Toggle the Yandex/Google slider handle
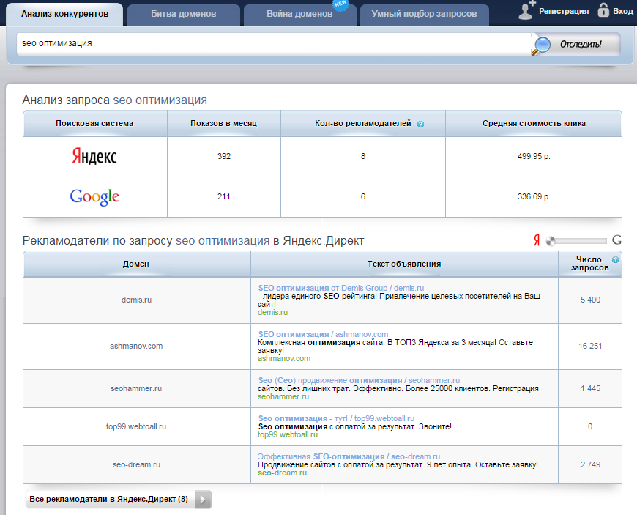Viewport: 637px width, 515px height. pyautogui.click(x=551, y=241)
